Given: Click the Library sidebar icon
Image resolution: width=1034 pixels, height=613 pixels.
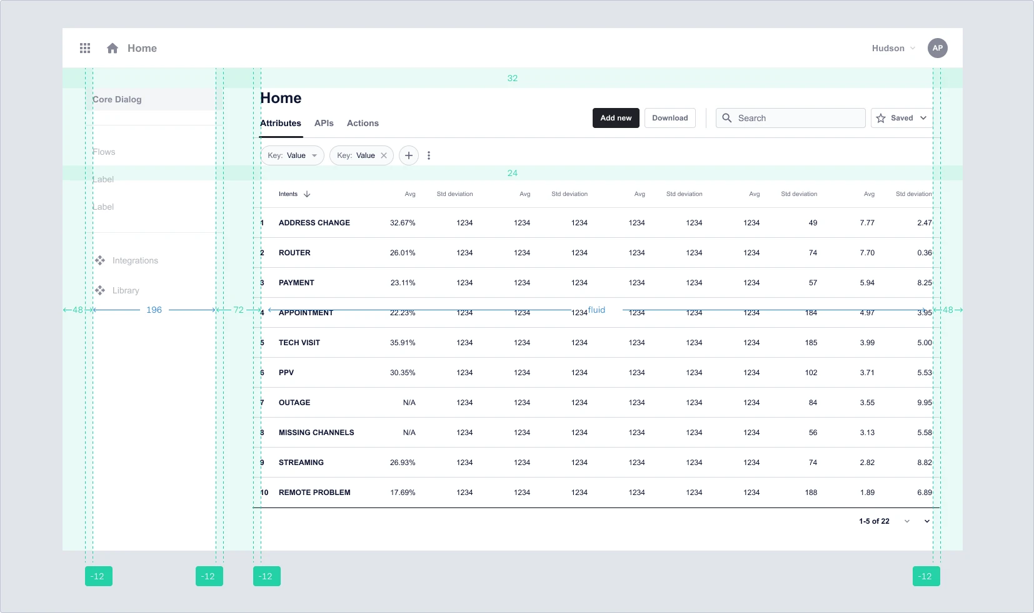Looking at the screenshot, I should pyautogui.click(x=100, y=290).
